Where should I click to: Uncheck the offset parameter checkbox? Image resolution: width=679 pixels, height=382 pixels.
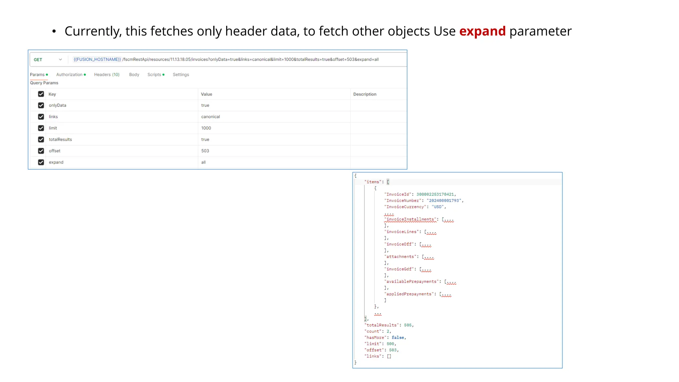41,151
